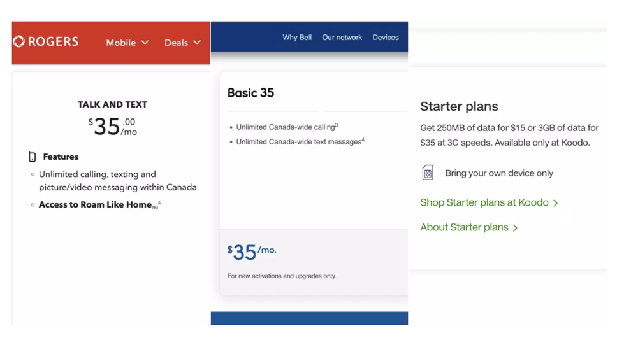Image resolution: width=631 pixels, height=345 pixels.
Task: Click the phone icon beside Features
Action: coord(33,157)
